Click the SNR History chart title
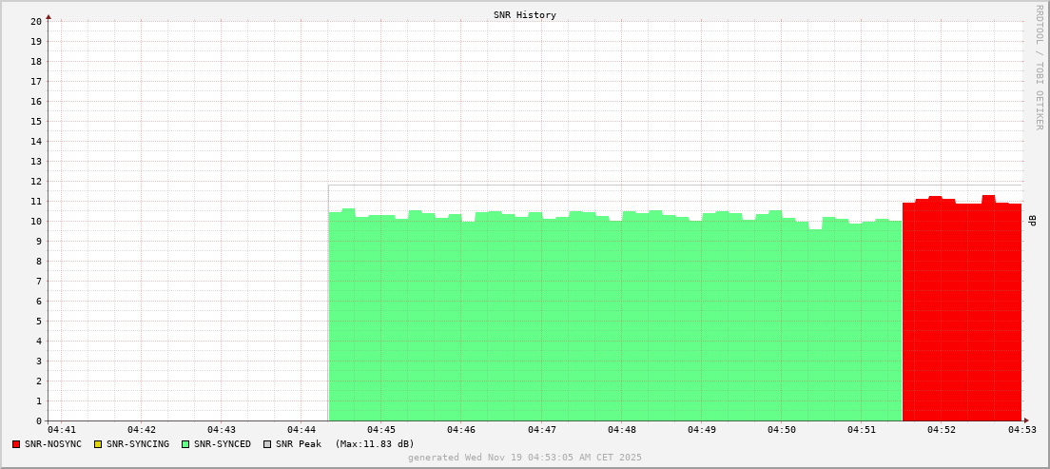 pos(524,15)
